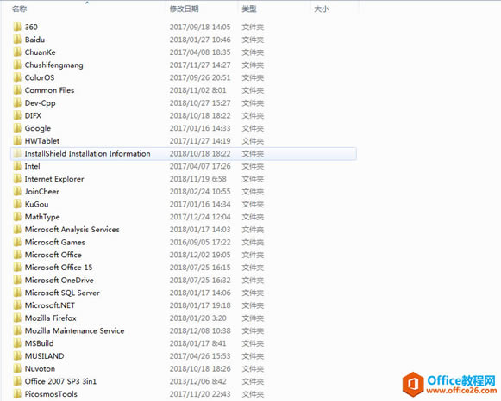Viewport: 501px width, 401px height.
Task: Click the name Mozilla Maintenance Service
Action: pos(74,330)
